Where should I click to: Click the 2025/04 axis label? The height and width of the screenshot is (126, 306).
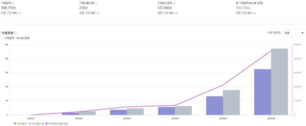click(x=175, y=119)
